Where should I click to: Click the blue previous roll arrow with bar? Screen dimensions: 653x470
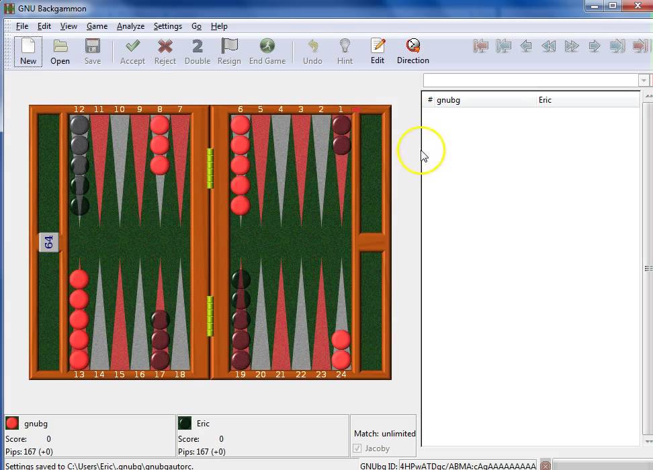[x=503, y=46]
